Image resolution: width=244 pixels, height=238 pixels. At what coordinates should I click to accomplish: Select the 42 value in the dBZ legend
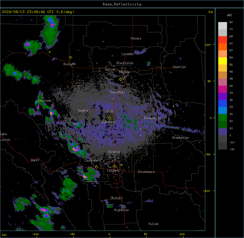click(231, 86)
